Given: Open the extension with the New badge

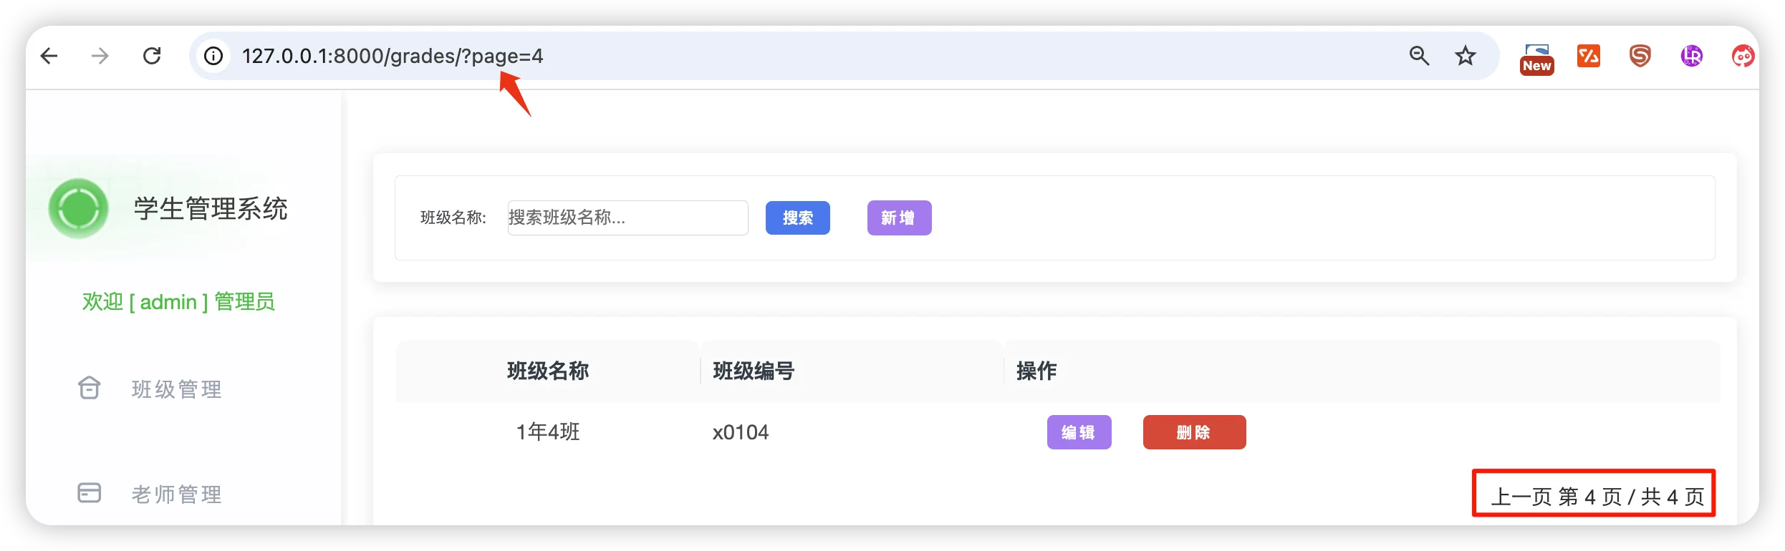Looking at the screenshot, I should tap(1536, 59).
